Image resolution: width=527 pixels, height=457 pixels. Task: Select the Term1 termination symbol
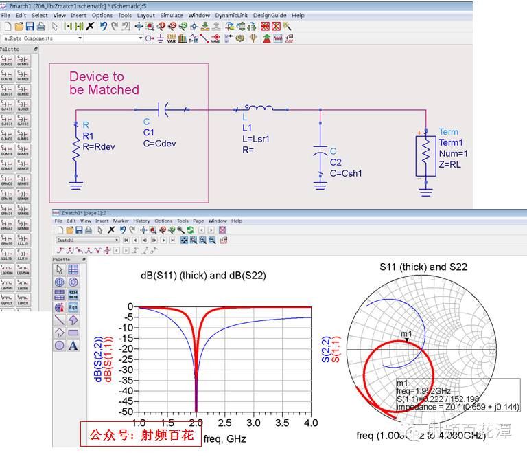[426, 156]
